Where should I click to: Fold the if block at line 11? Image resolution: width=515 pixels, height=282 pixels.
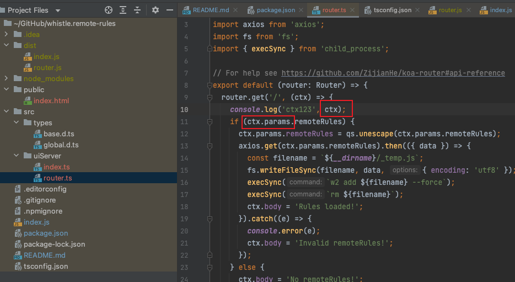(210, 121)
